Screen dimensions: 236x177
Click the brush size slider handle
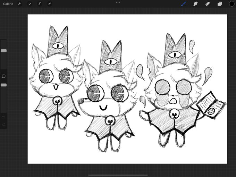[x=3, y=51]
